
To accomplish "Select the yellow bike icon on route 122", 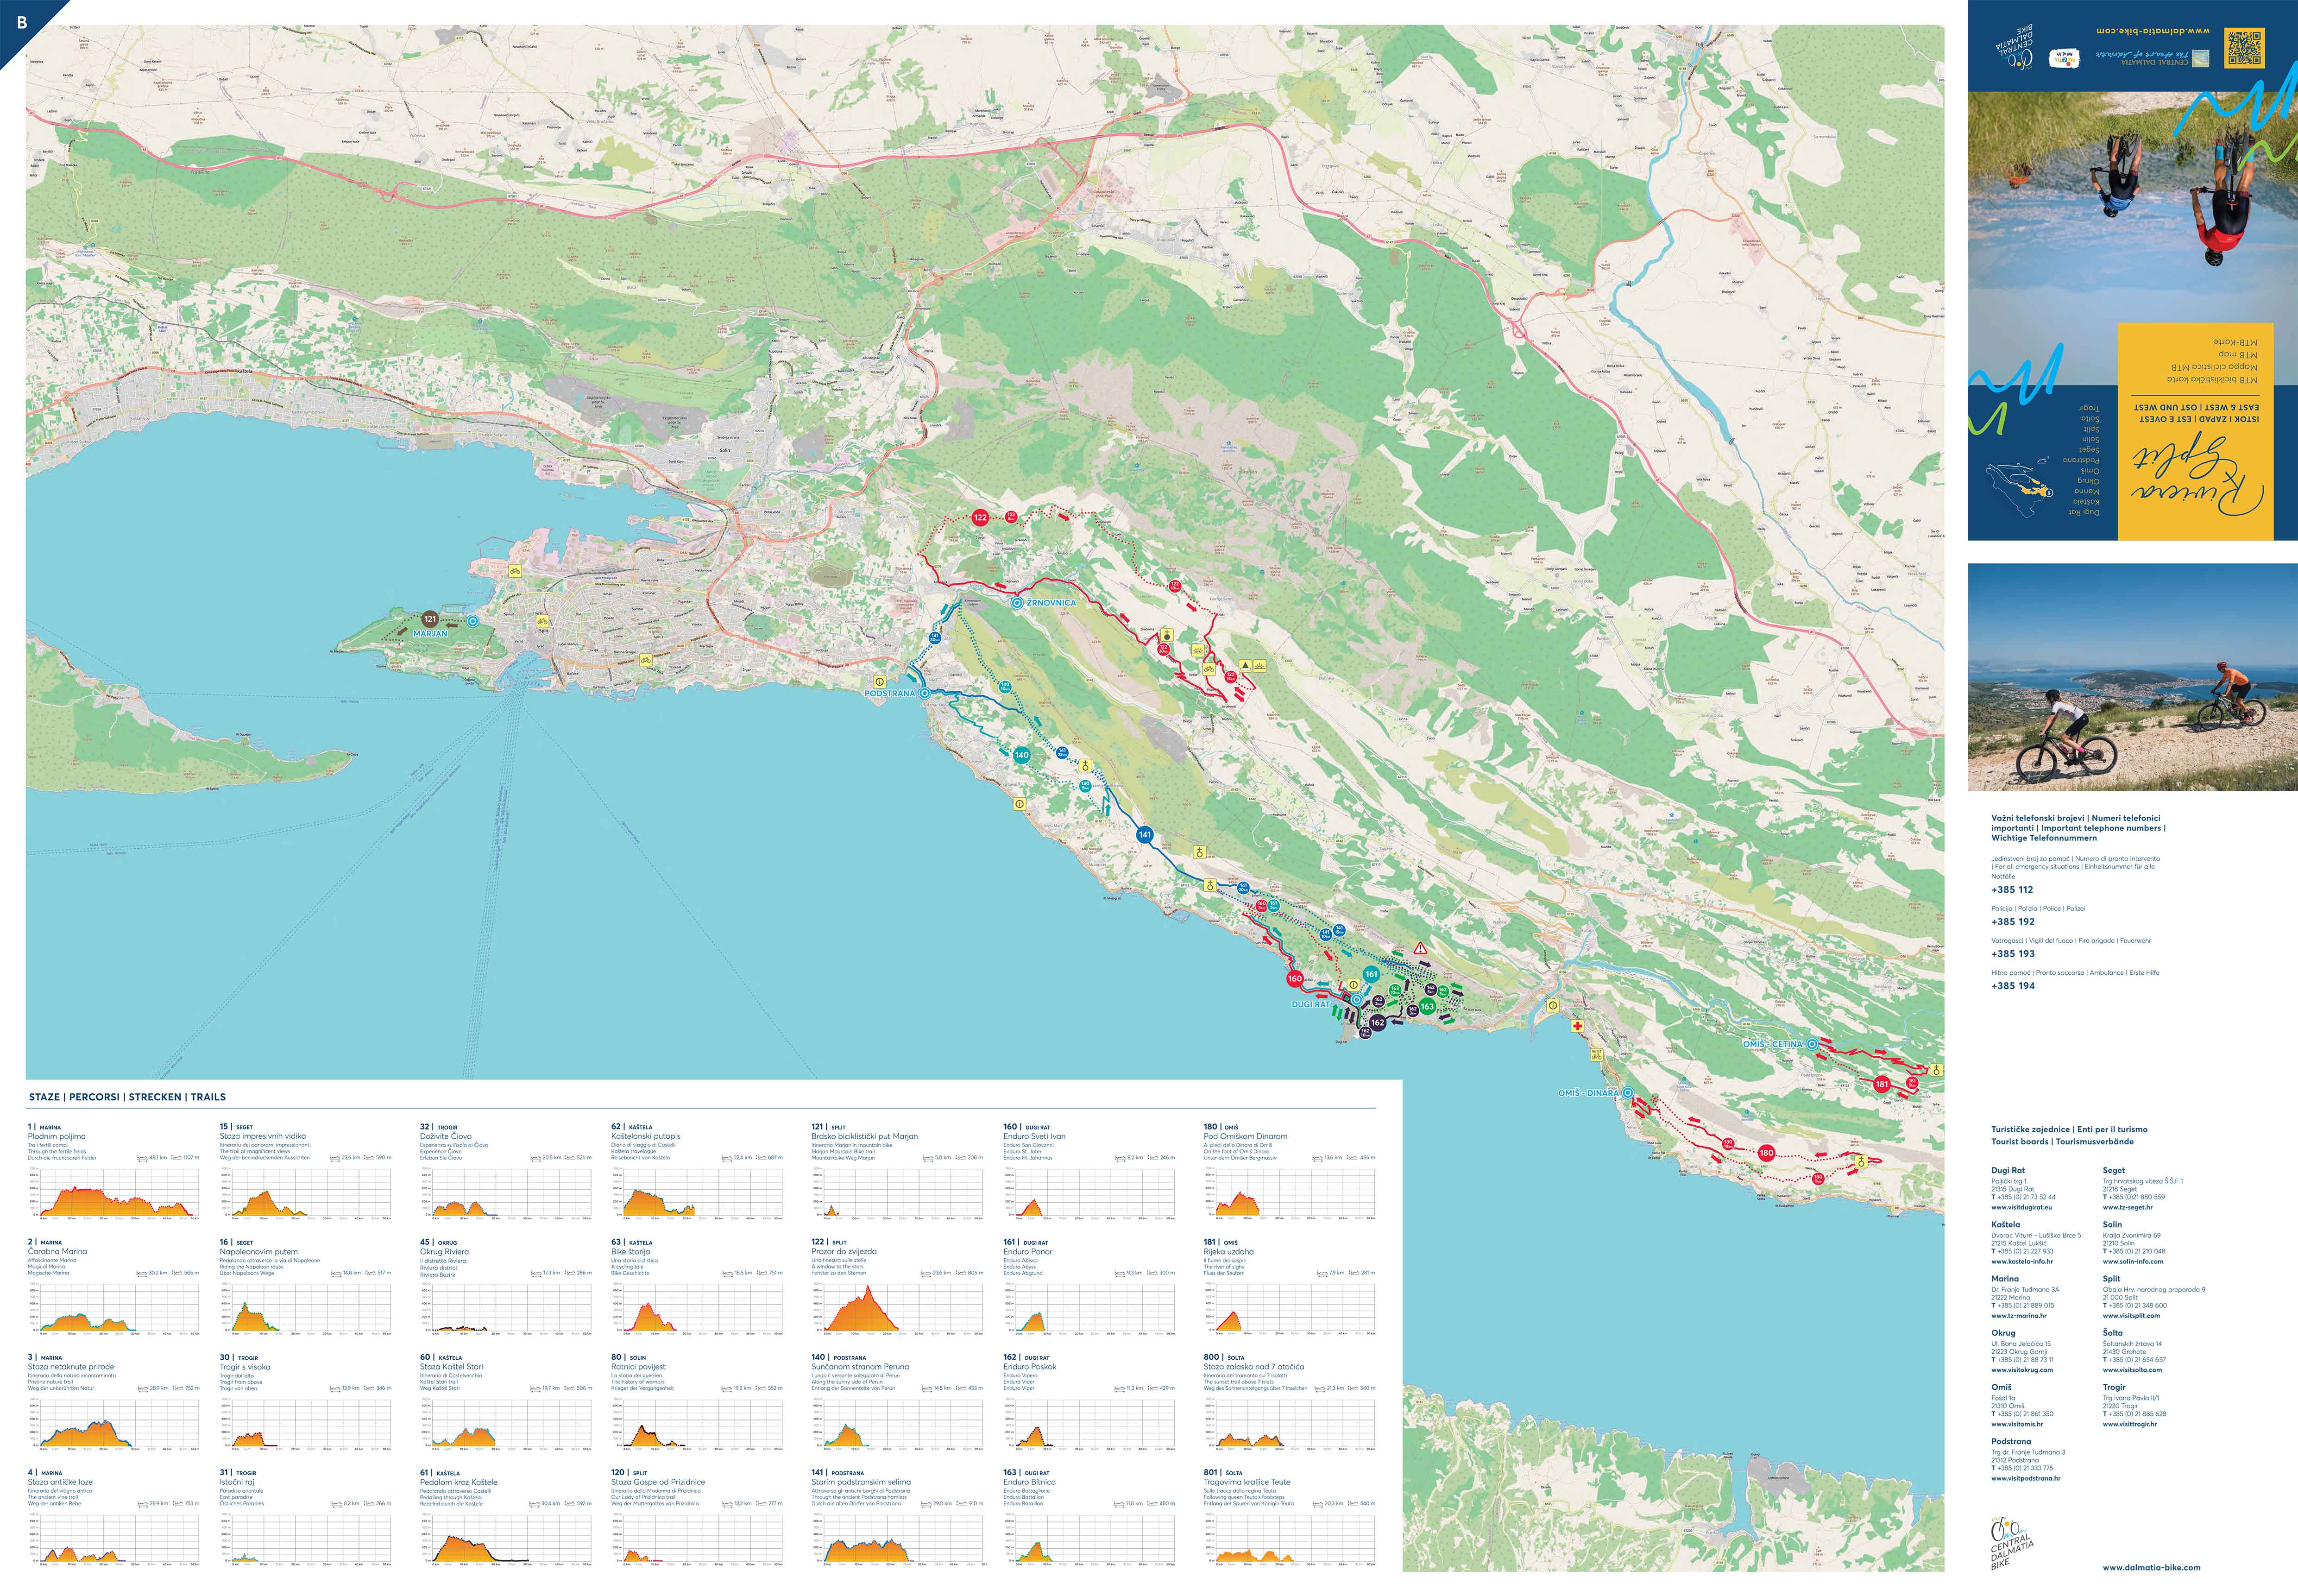I will 1209,669.
